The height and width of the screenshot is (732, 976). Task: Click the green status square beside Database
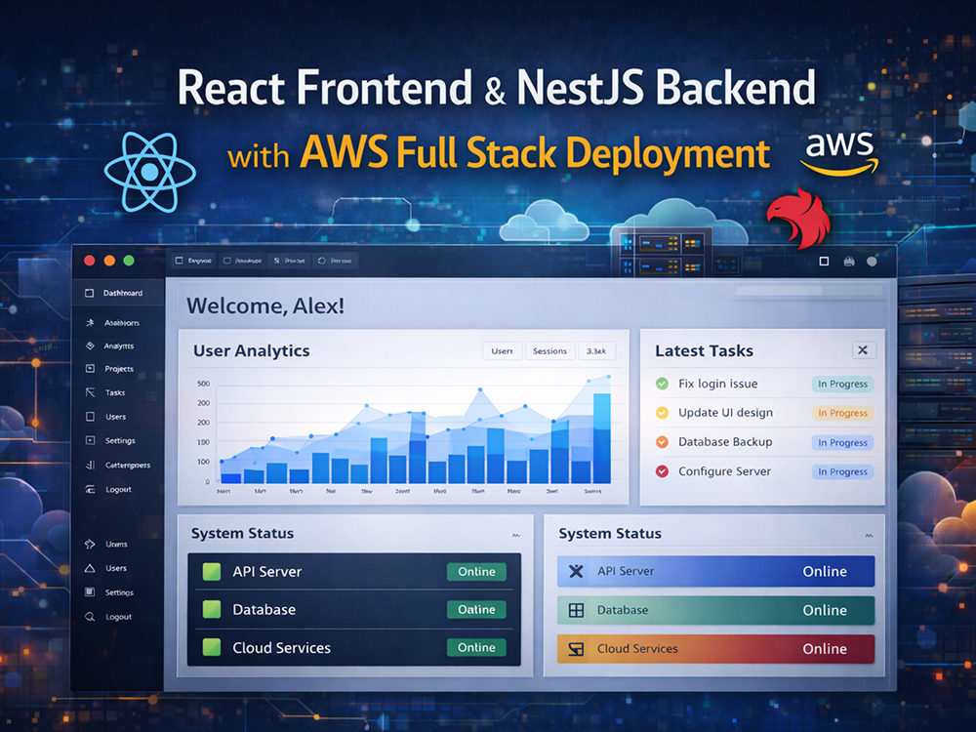(x=212, y=609)
